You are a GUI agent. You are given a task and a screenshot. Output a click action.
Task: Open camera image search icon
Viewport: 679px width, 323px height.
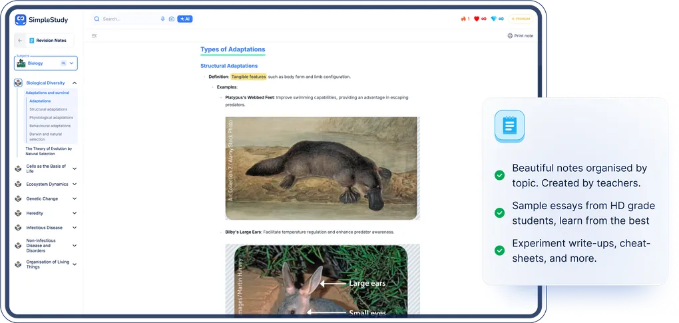(172, 19)
